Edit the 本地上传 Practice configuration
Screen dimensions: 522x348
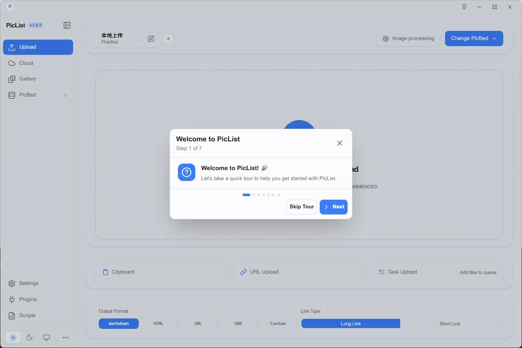[151, 39]
